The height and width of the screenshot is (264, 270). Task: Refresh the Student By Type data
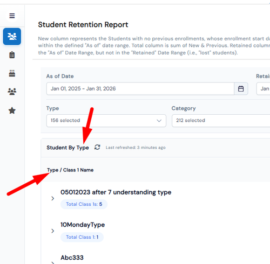97,147
